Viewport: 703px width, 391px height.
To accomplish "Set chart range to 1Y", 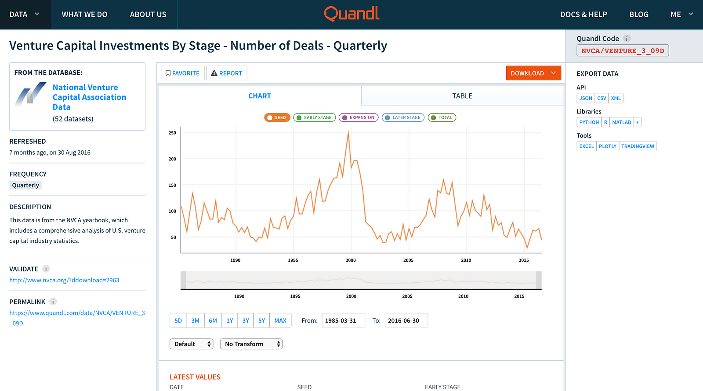I will tap(230, 320).
